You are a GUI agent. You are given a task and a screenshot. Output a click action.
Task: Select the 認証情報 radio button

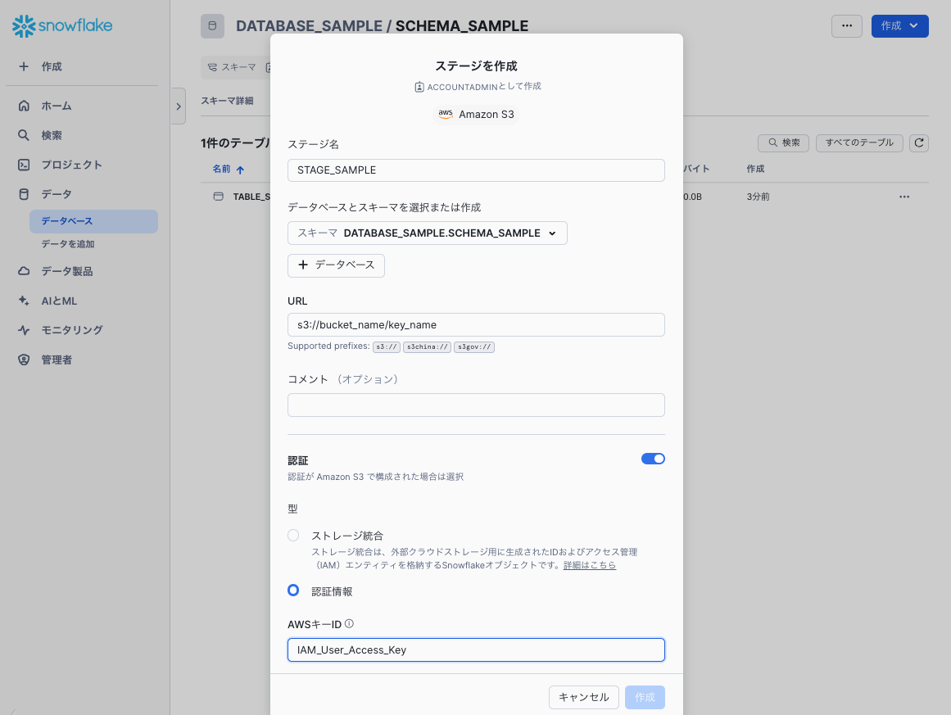click(293, 590)
